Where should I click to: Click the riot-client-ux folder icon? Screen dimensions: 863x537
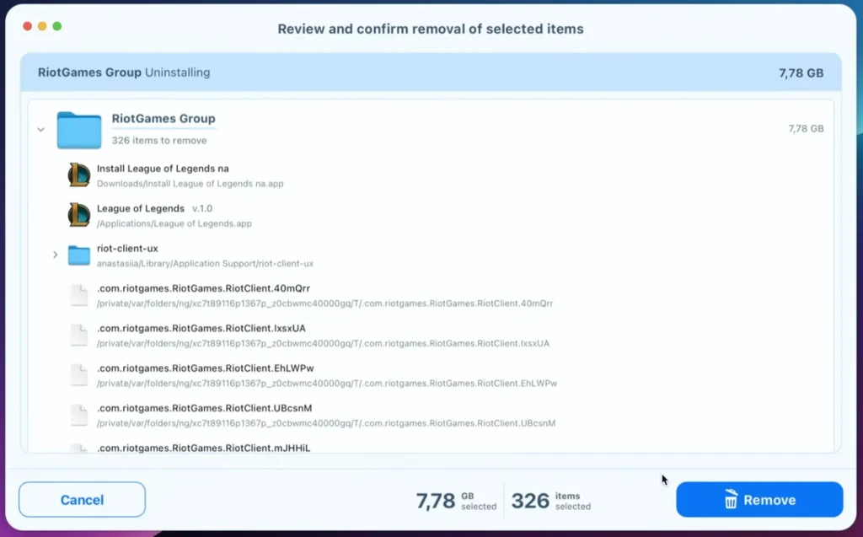pos(79,255)
